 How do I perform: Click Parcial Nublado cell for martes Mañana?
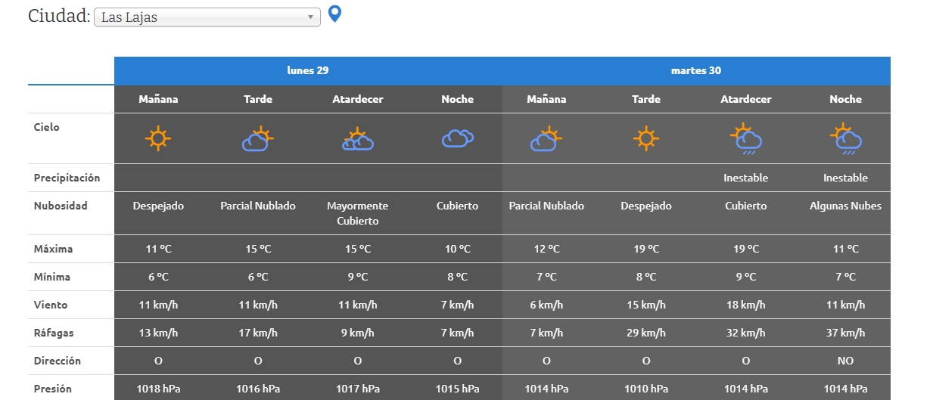click(x=546, y=206)
